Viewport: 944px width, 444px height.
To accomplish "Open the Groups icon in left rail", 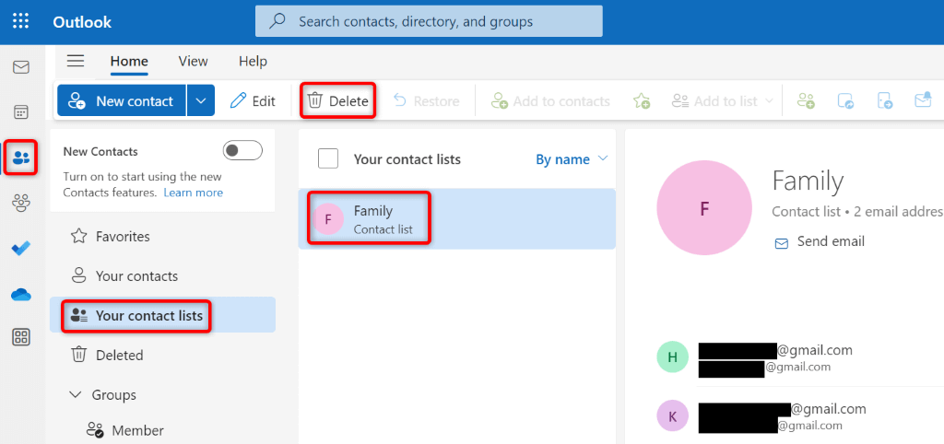I will click(20, 203).
